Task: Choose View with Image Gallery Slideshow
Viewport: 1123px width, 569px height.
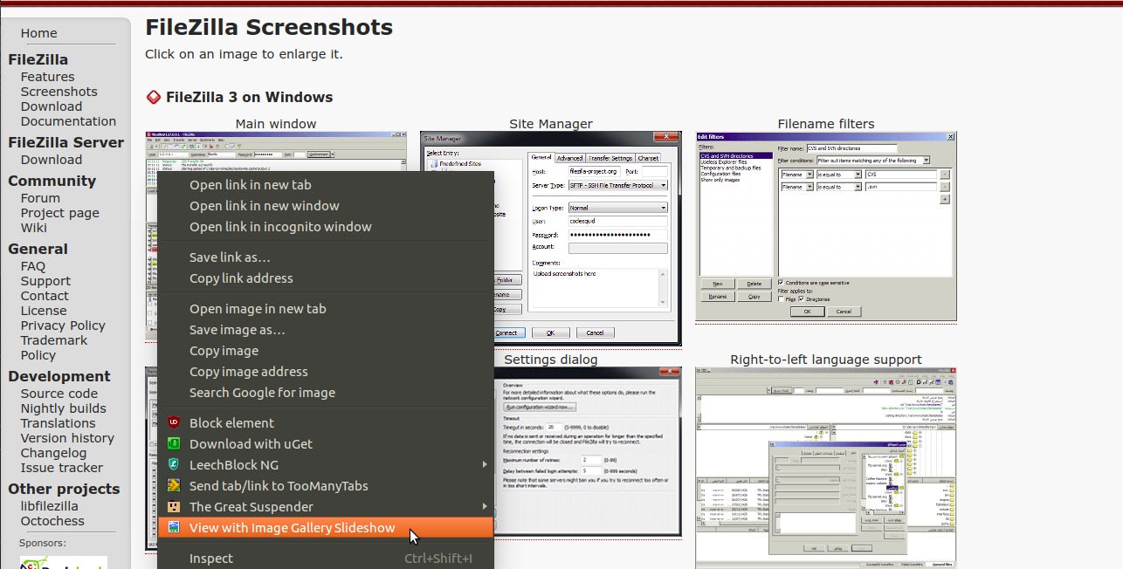Action: [326, 527]
